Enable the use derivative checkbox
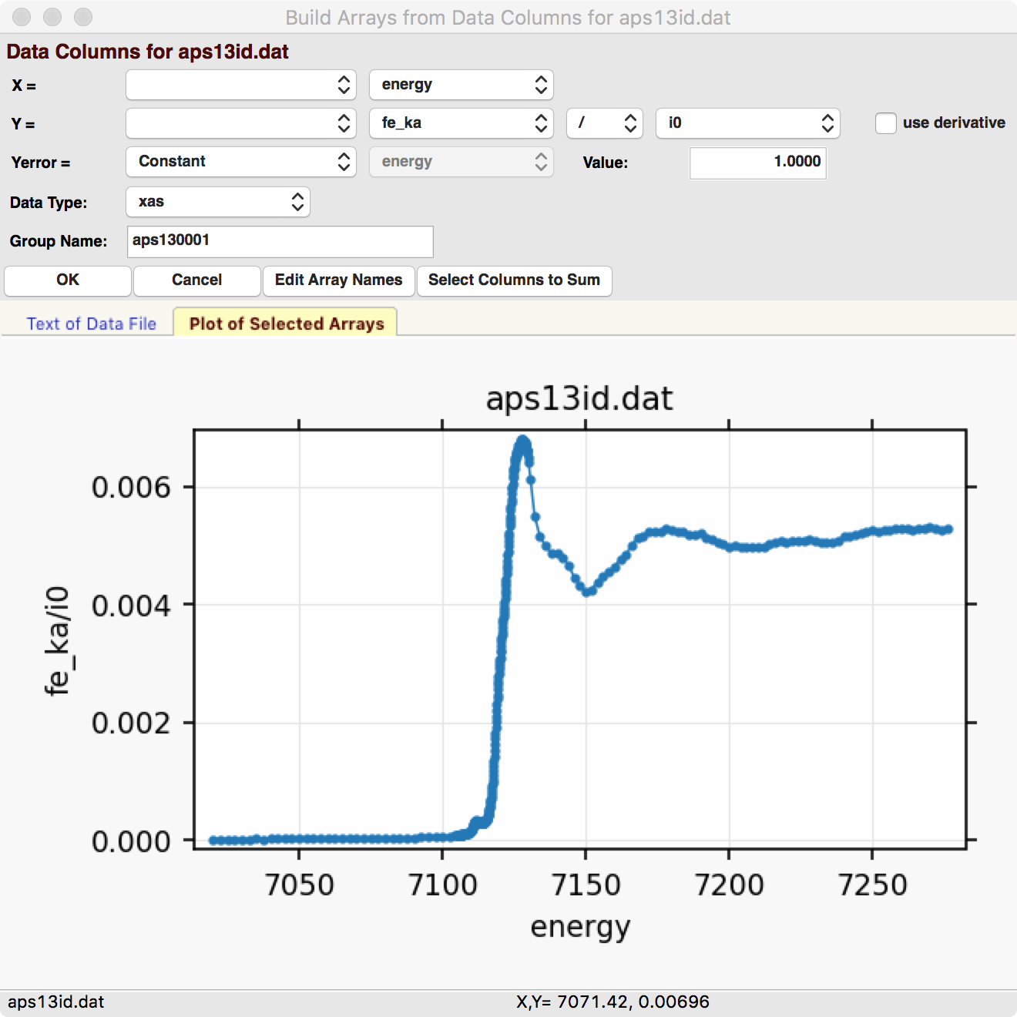1017x1017 pixels. click(886, 123)
